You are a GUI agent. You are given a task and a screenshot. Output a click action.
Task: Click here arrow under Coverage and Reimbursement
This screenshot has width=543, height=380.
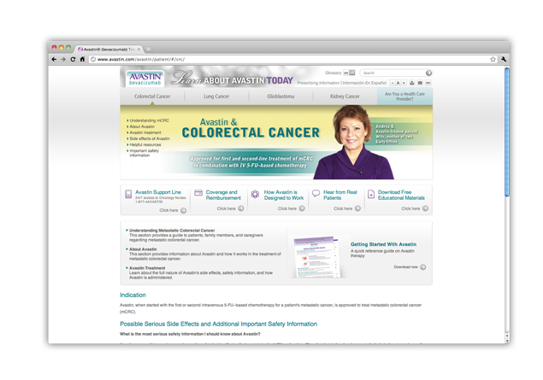(240, 208)
